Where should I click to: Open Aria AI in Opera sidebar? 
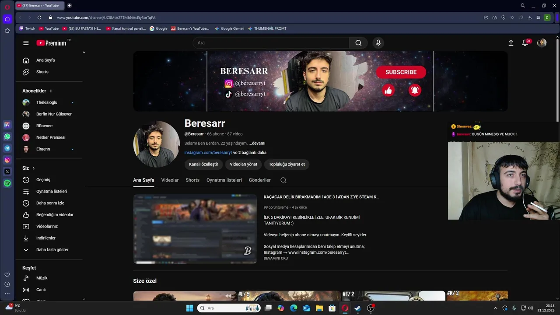pos(7,125)
